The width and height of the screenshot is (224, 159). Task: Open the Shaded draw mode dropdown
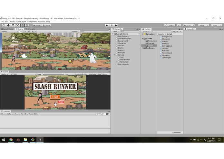pos(9,32)
